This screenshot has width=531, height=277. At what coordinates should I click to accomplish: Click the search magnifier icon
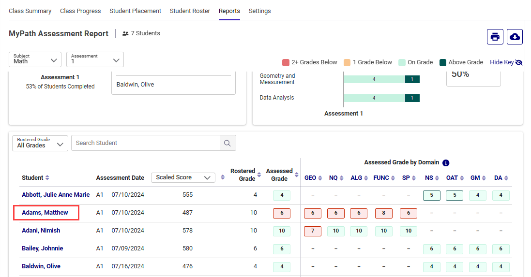[227, 143]
